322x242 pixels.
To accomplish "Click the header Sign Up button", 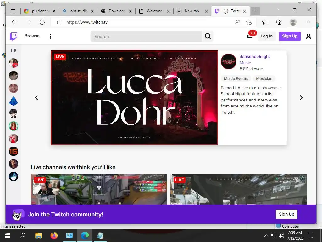I will (x=290, y=36).
